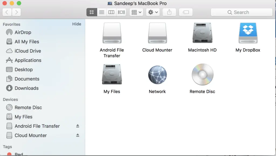Select the Android File Transfer drive icon
The width and height of the screenshot is (276, 156).
click(x=112, y=33)
